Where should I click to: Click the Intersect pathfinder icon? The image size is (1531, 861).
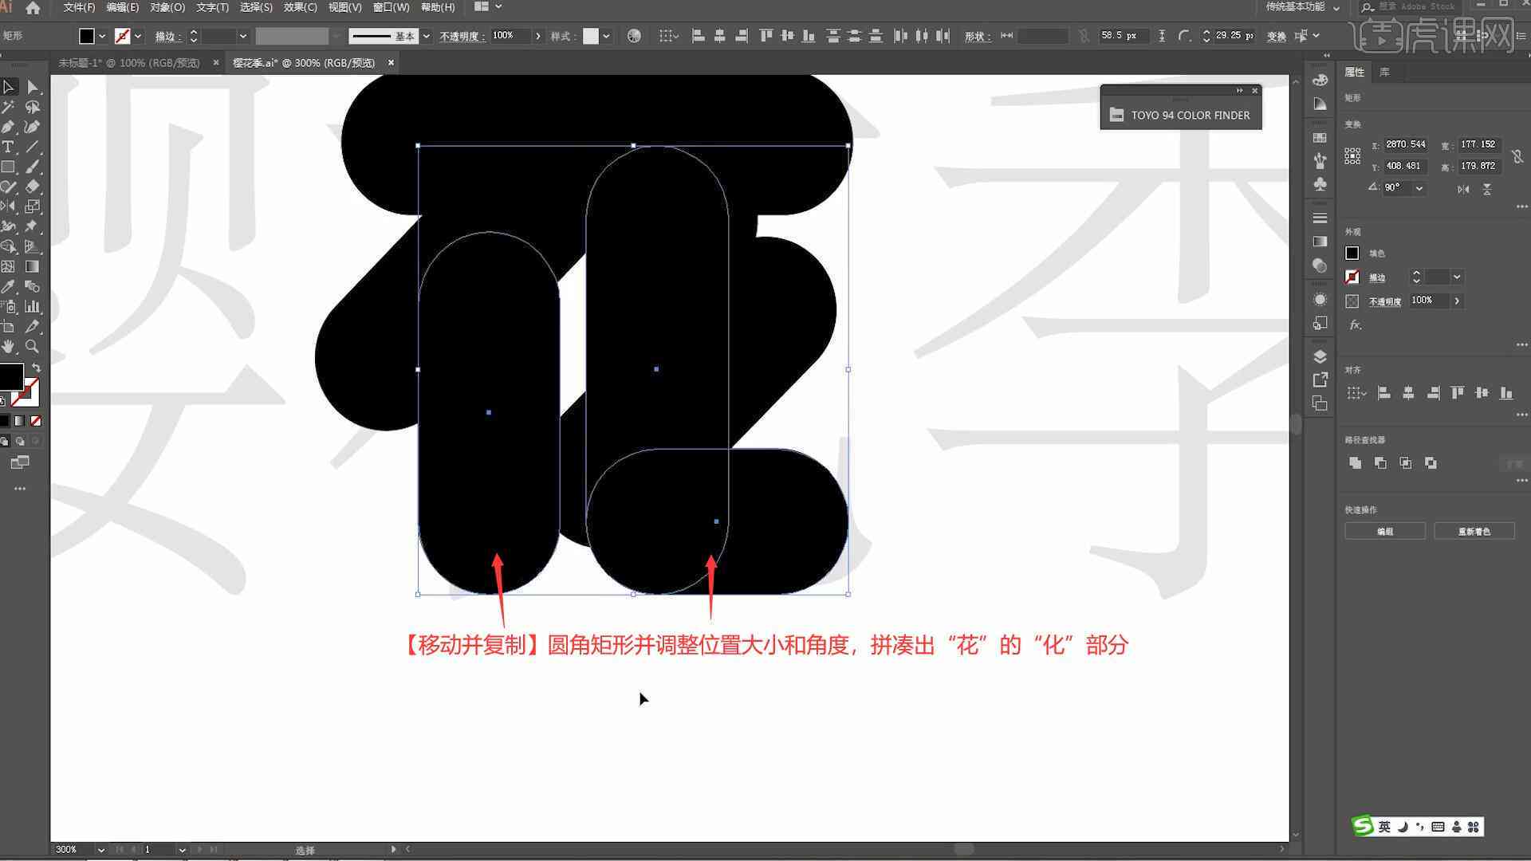click(1405, 462)
